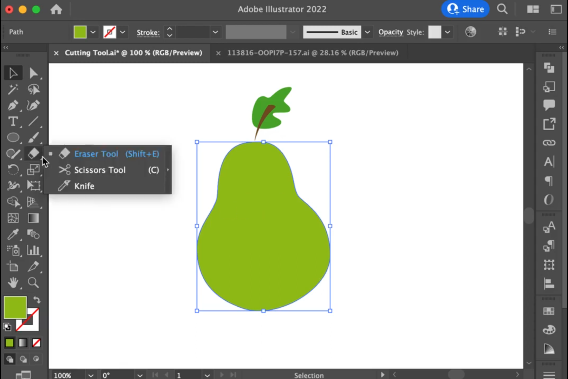Select the Ellipse tool
Viewport: 568px width, 379px height.
click(13, 138)
